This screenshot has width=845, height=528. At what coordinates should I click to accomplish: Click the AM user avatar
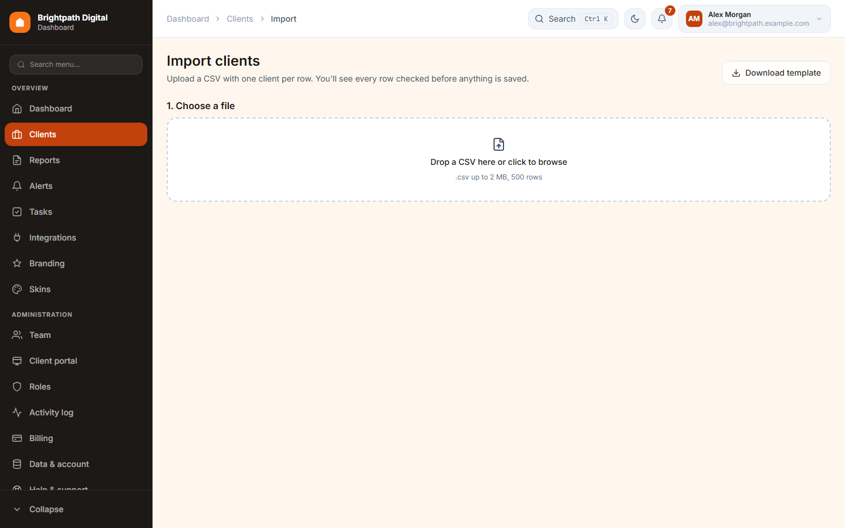[x=694, y=19]
